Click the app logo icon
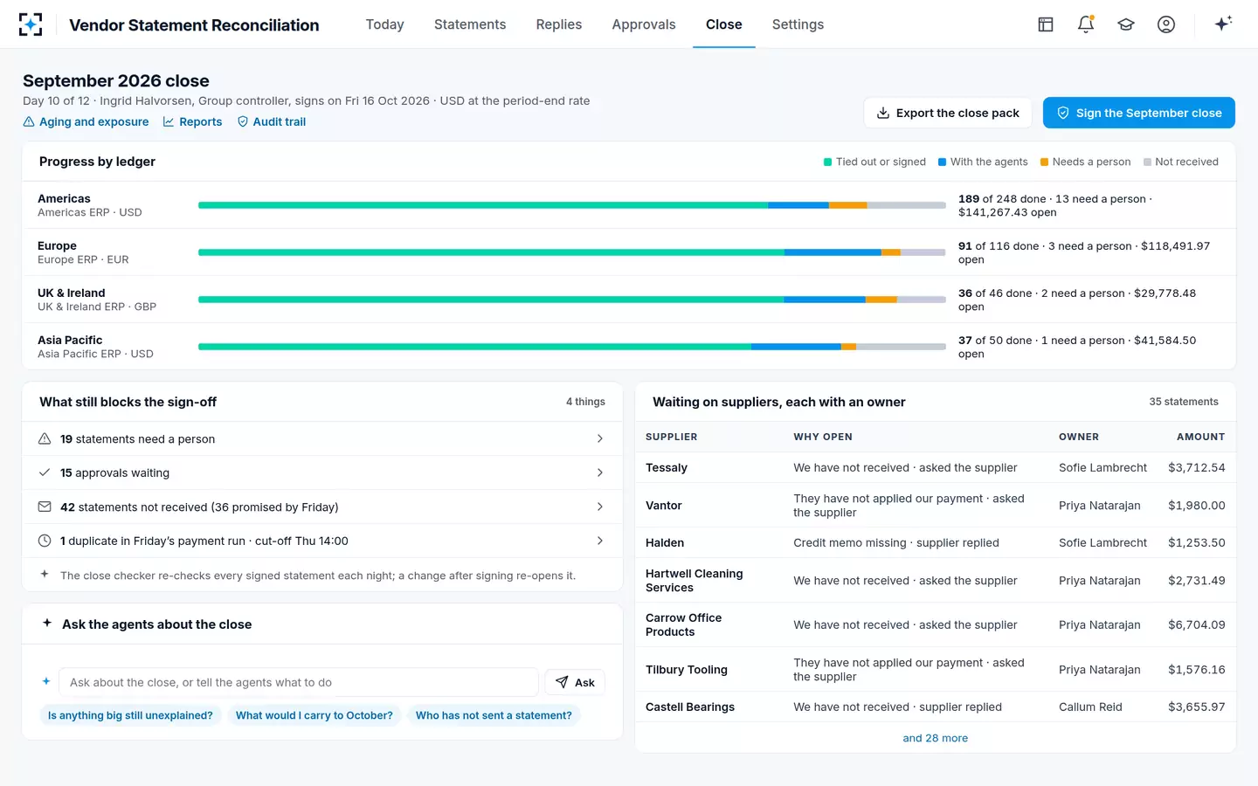The image size is (1258, 786). tap(31, 24)
